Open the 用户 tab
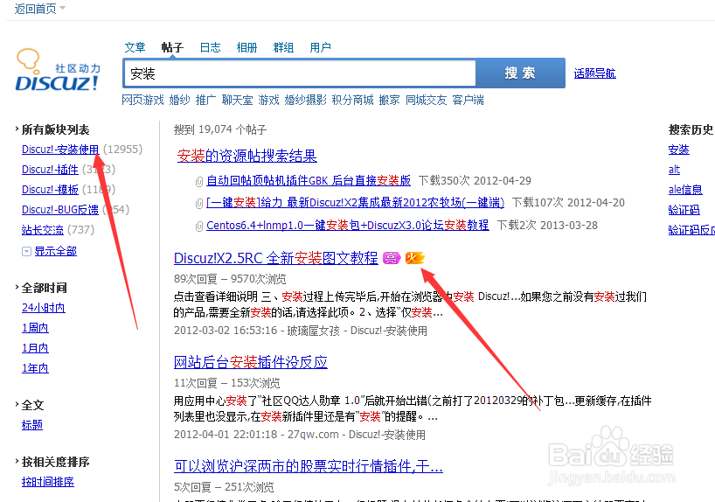 click(x=320, y=47)
